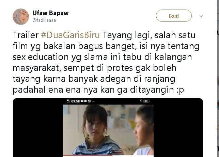Tap the second camera recording icon
The image size is (219, 157).
pos(85,101)
